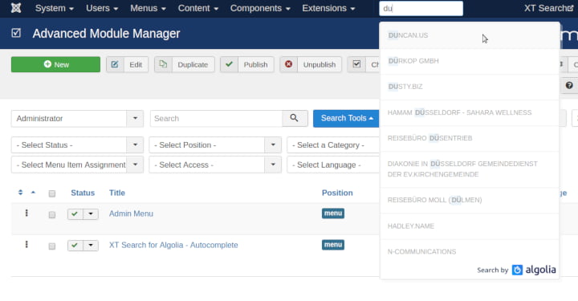
Task: Select the HADLEY.NAME suggestion
Action: coord(470,226)
